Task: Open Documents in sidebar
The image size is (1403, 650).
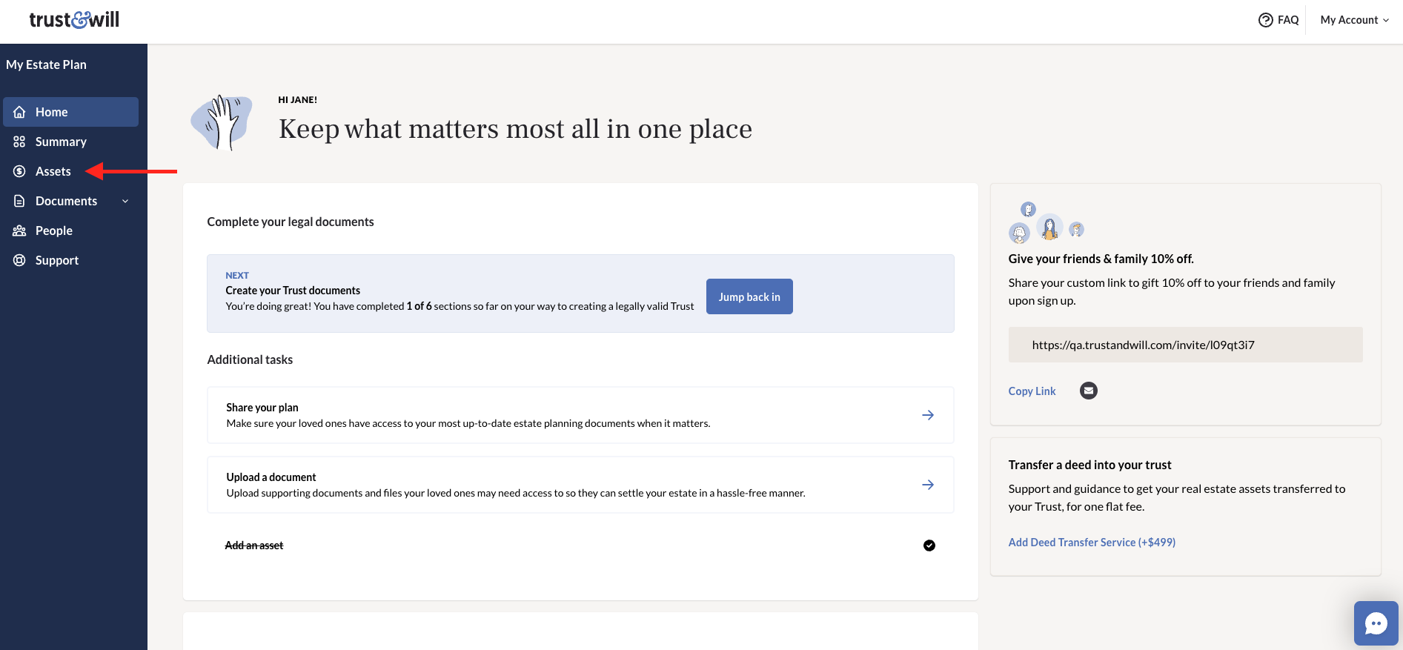Action: [66, 201]
